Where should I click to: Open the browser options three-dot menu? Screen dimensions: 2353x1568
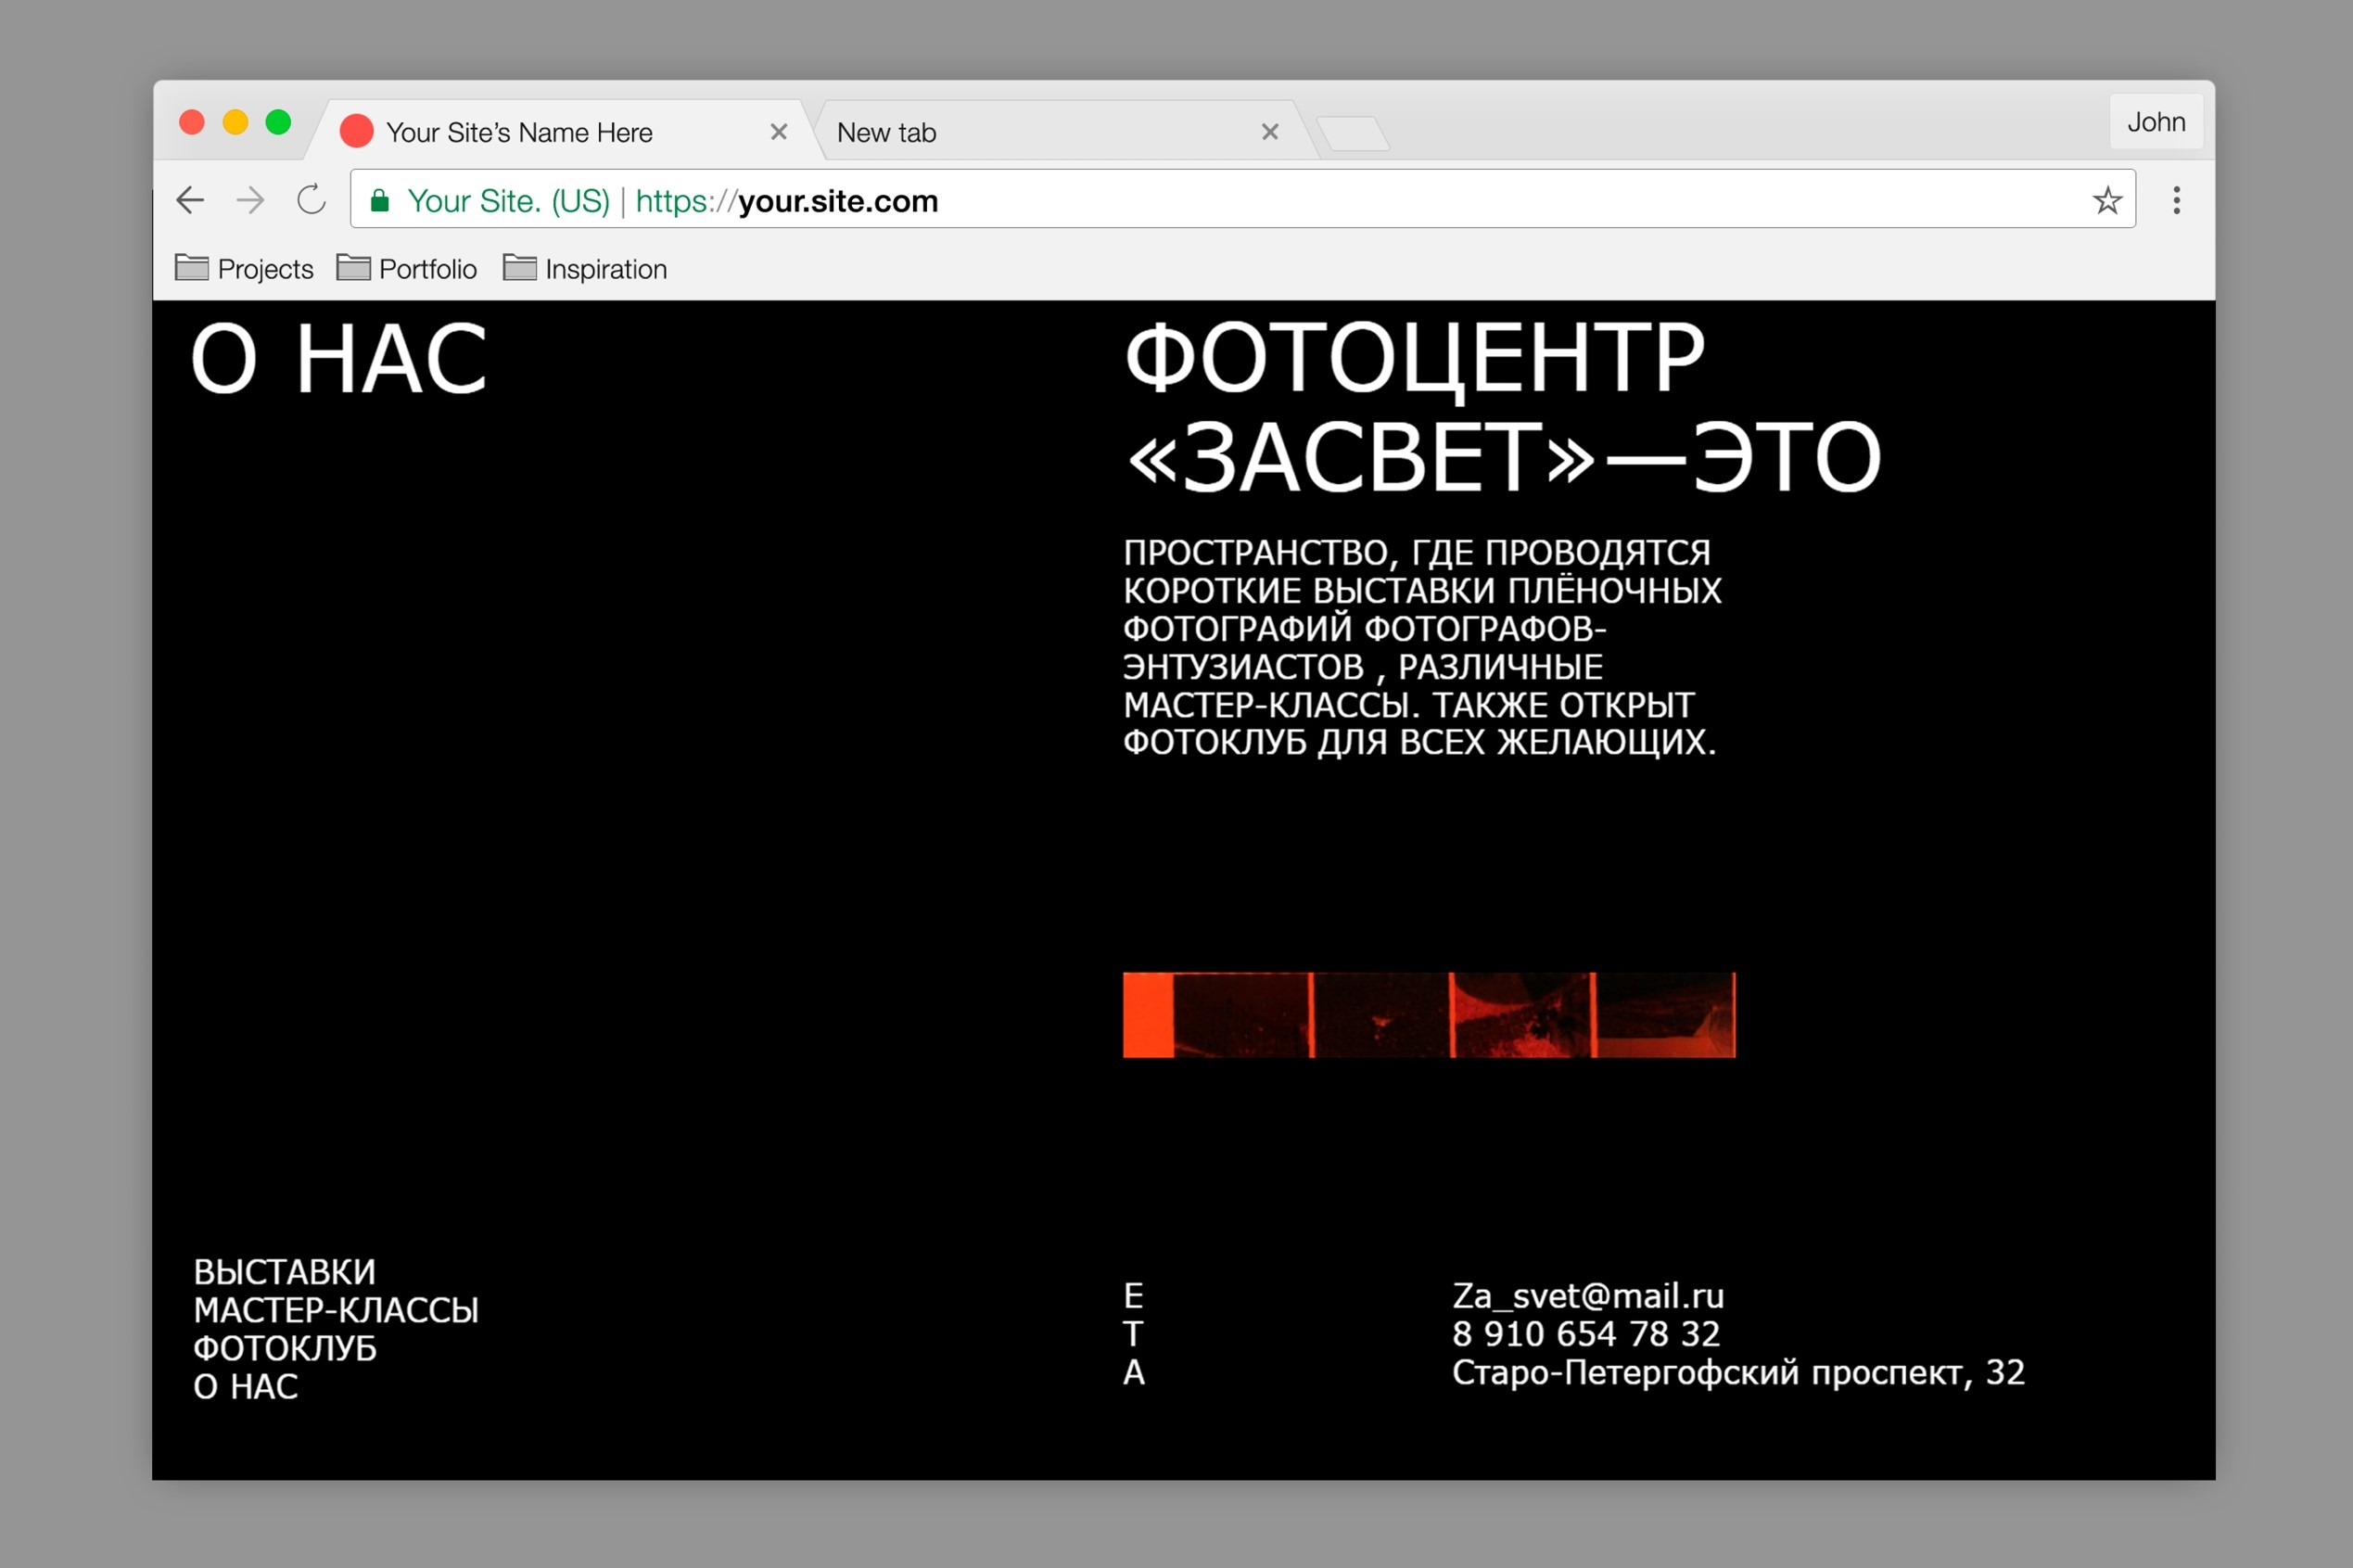(x=2176, y=201)
